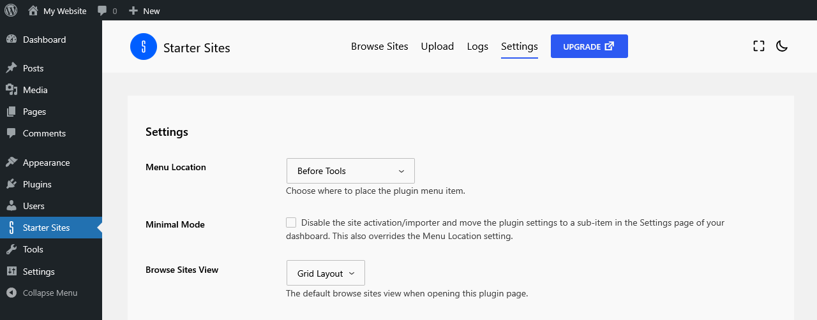Go to Plugins in sidebar
Image resolution: width=817 pixels, height=320 pixels.
(51, 184)
